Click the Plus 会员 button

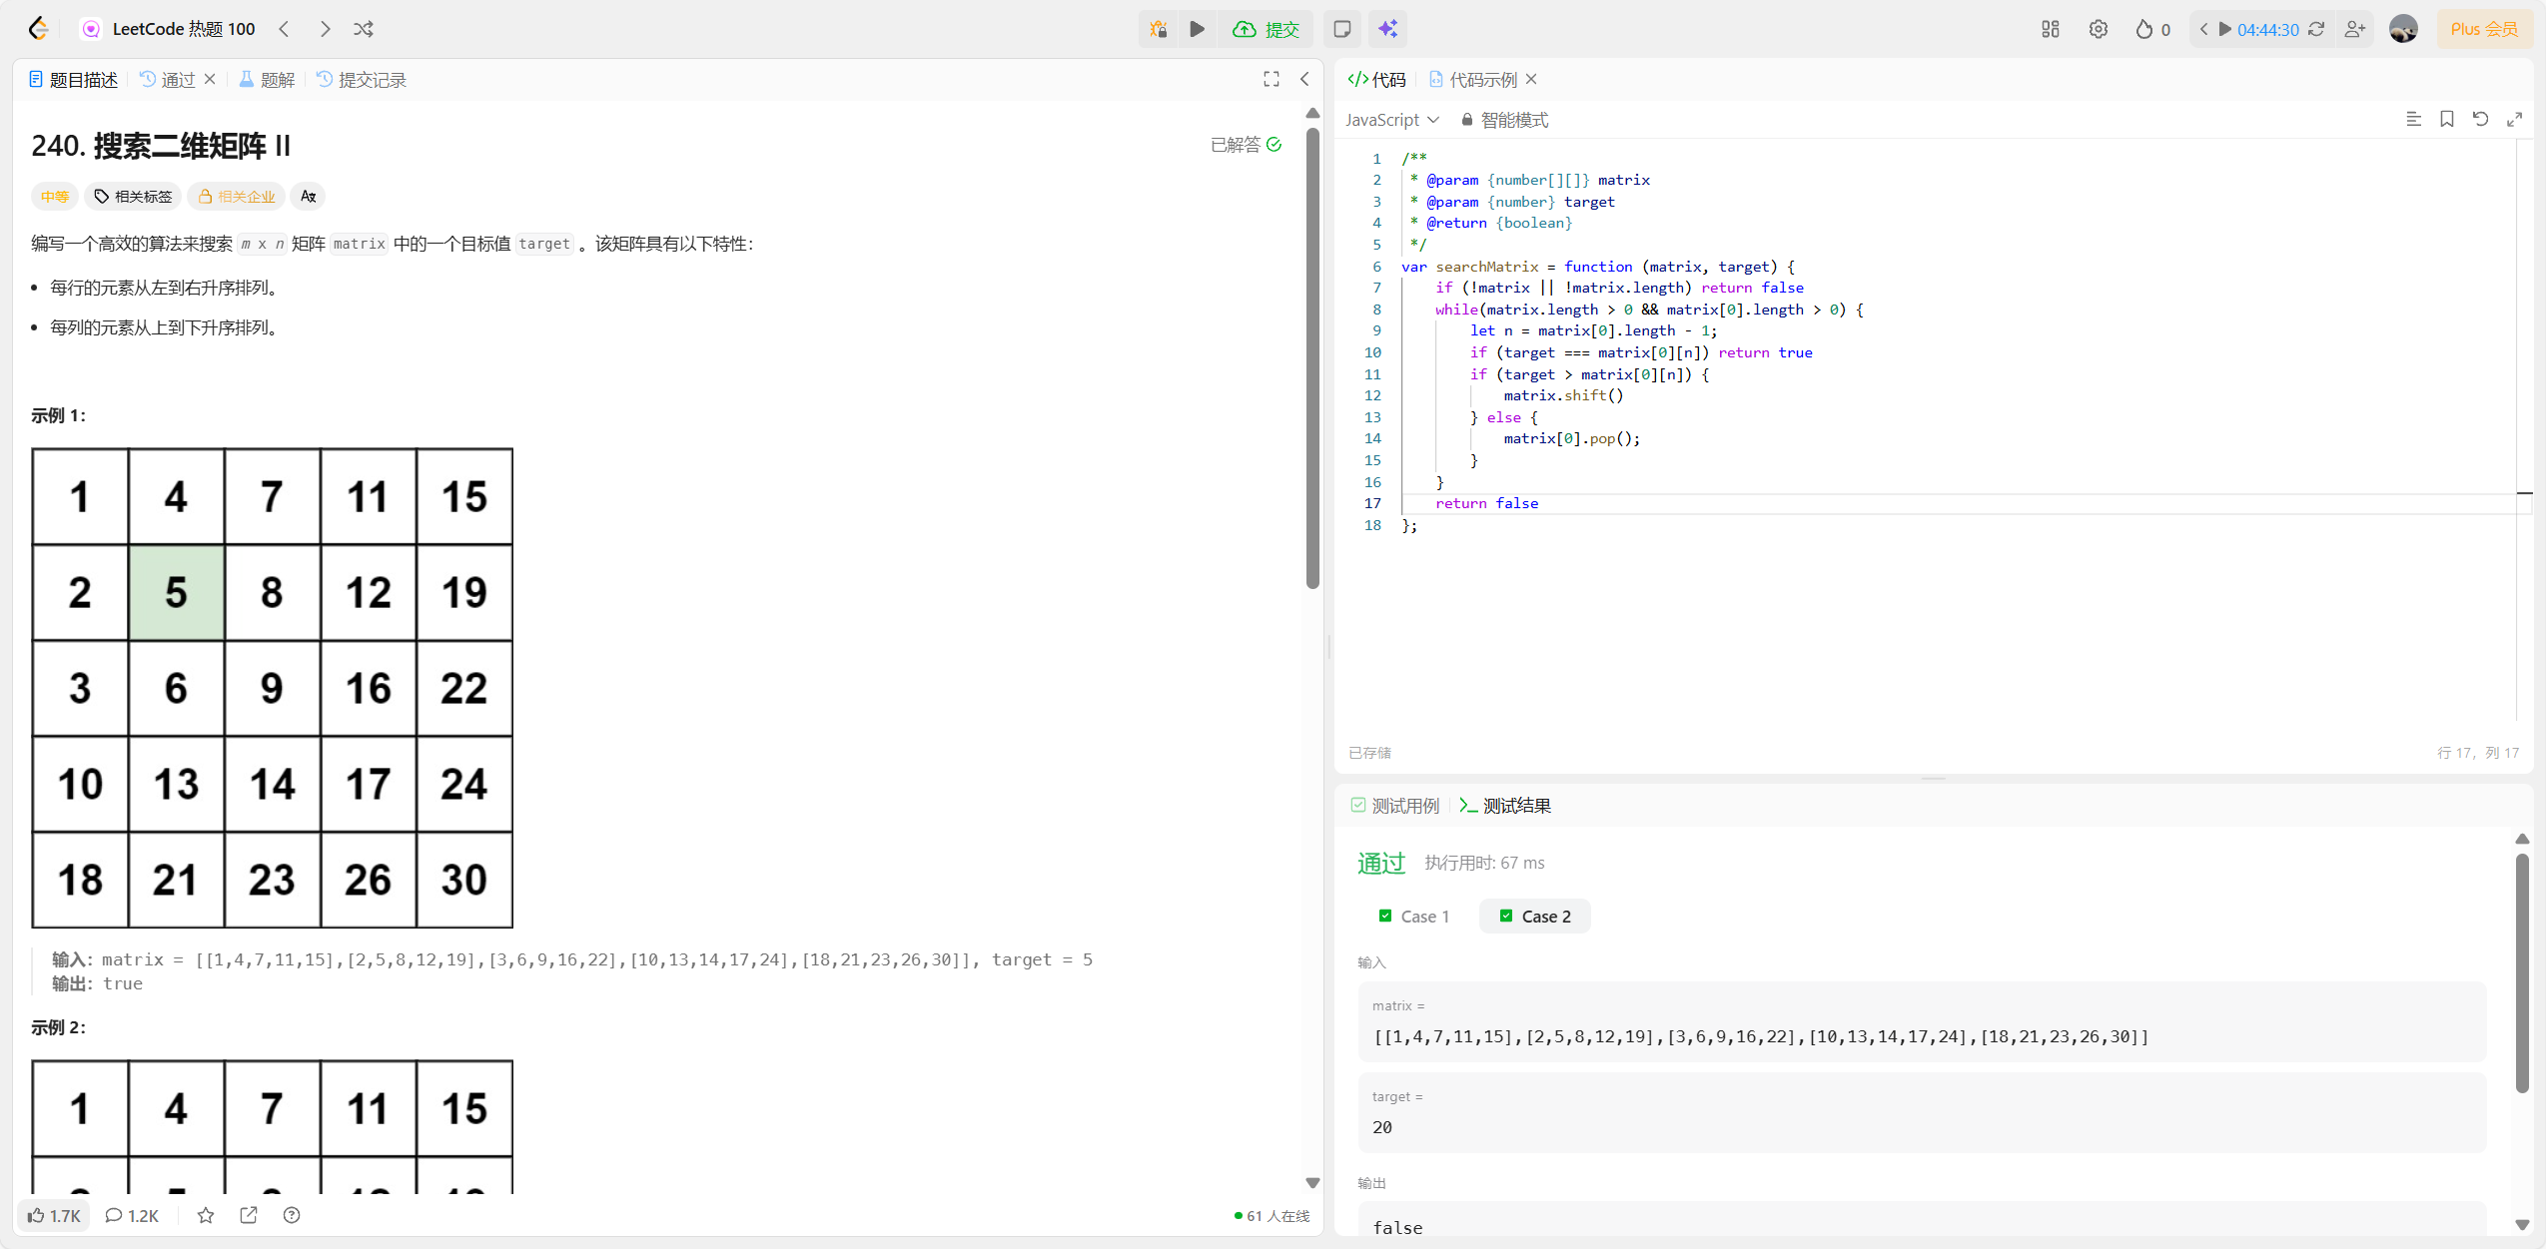click(x=2484, y=29)
